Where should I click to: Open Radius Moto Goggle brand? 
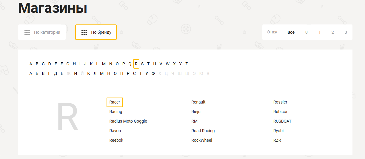click(128, 121)
